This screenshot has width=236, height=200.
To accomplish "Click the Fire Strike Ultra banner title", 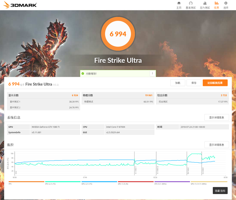I will click(118, 61).
